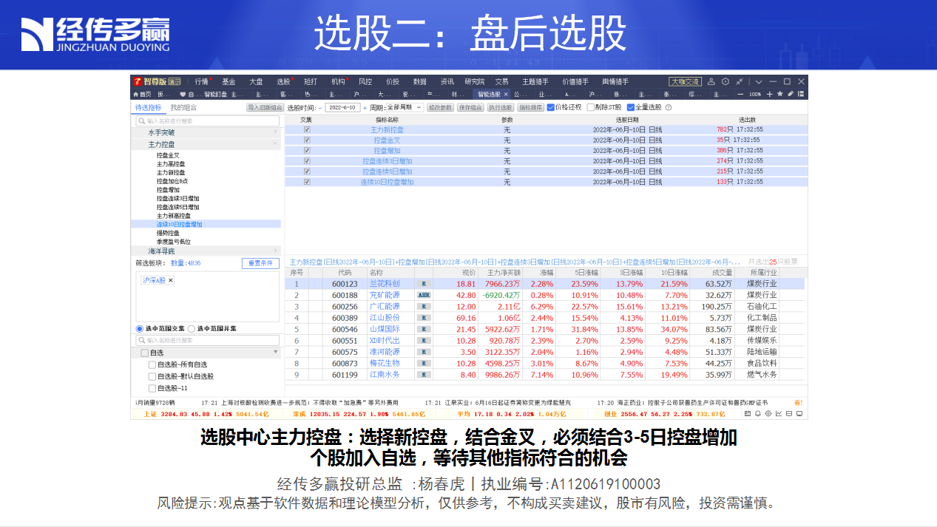Viewport: 937px width, 527px height.
Task: Collapse the 自选 group triangle
Action: [x=276, y=353]
